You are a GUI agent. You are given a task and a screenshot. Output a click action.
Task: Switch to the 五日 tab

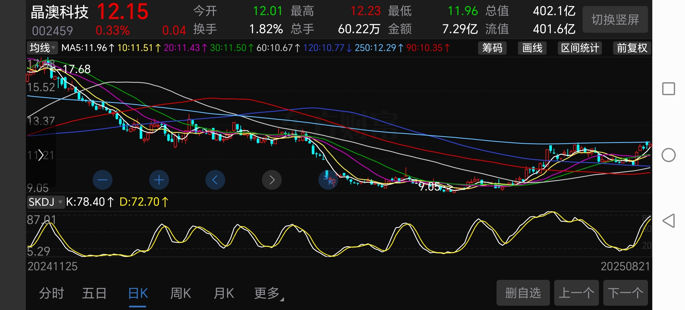coord(94,293)
